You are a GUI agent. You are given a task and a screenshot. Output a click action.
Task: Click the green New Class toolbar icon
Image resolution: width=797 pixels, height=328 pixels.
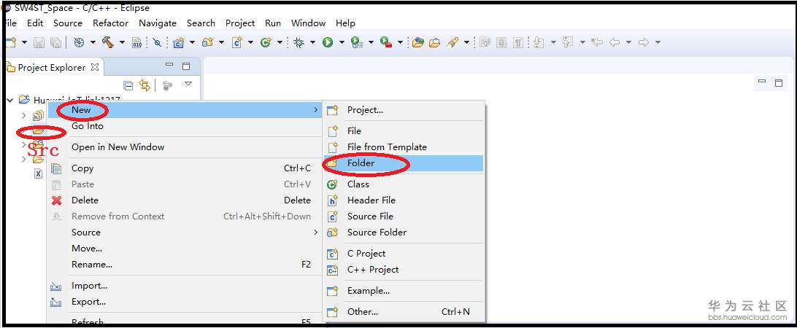[266, 43]
